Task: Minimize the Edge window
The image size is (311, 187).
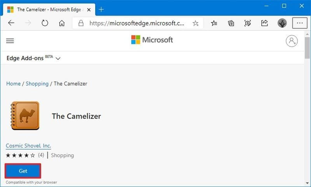Action: [x=266, y=6]
